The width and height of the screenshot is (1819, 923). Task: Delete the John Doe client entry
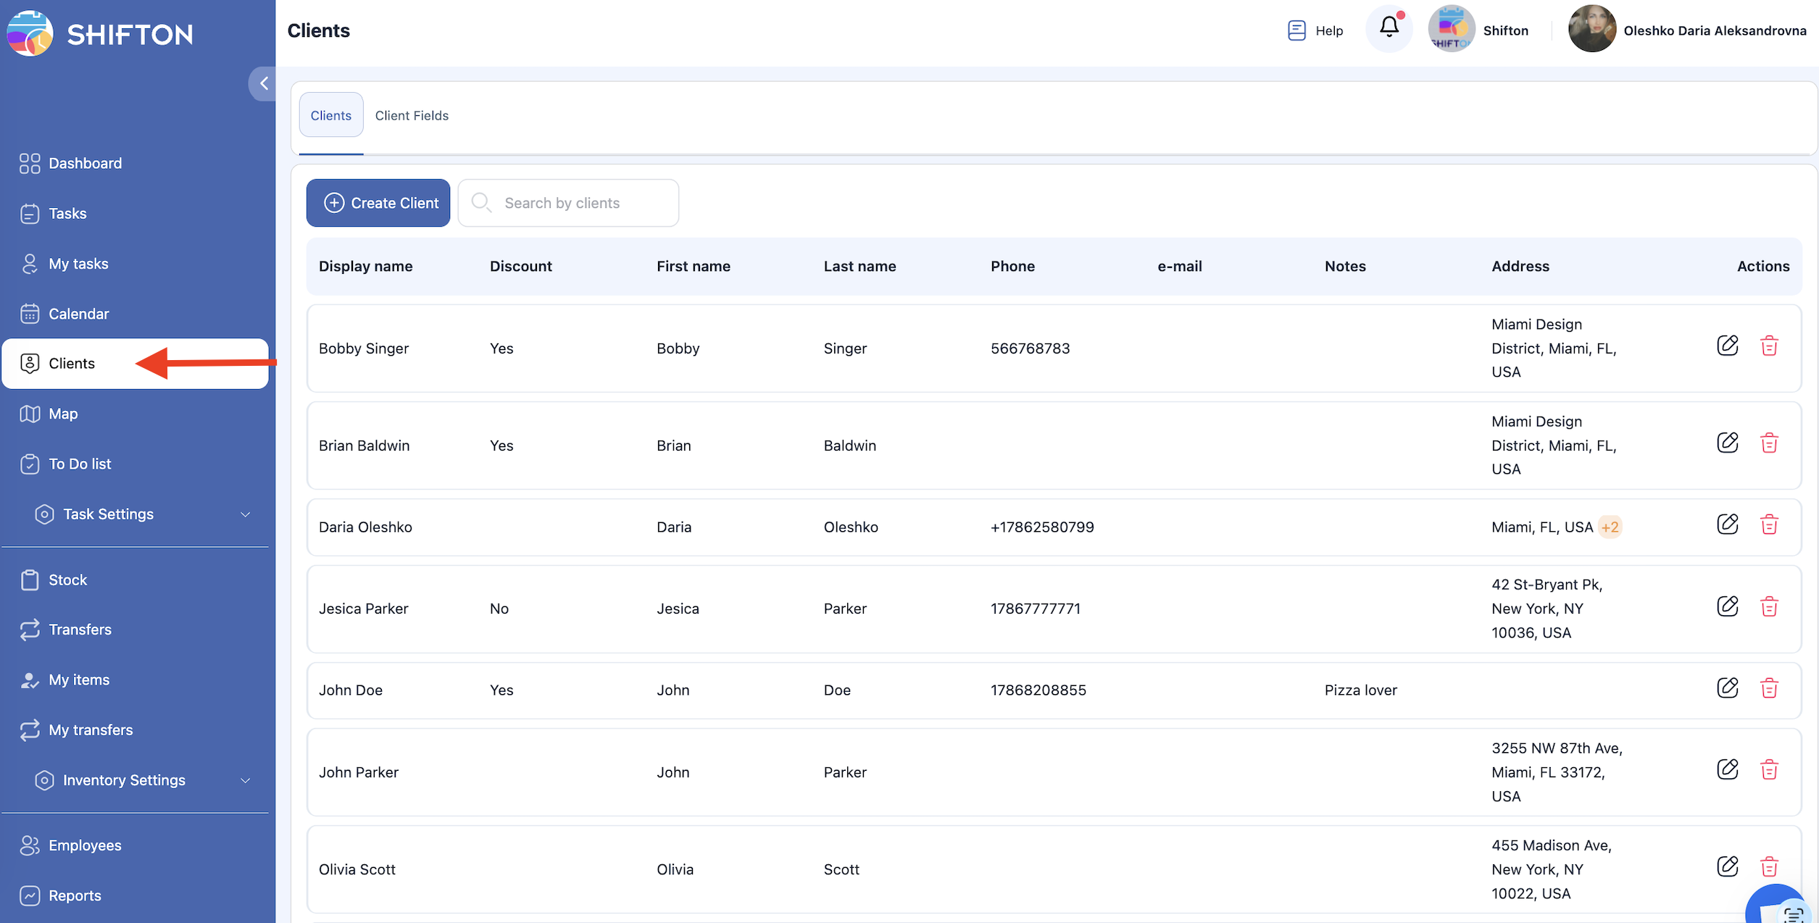click(1769, 688)
